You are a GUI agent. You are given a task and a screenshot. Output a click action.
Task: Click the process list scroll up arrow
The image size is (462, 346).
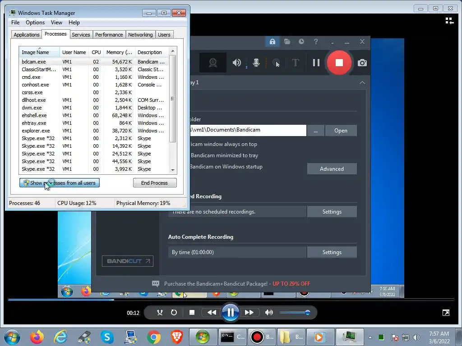[173, 51]
